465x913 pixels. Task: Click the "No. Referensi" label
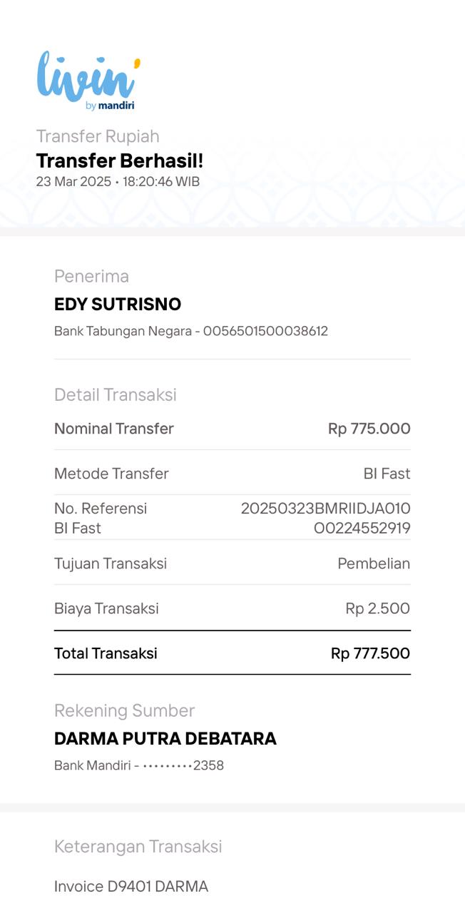pyautogui.click(x=101, y=509)
